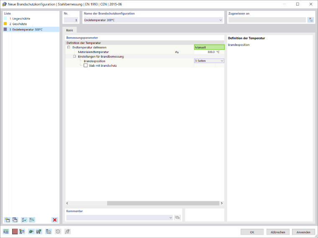Click the Materialendtemperatur 300.0 value field

tap(205, 52)
